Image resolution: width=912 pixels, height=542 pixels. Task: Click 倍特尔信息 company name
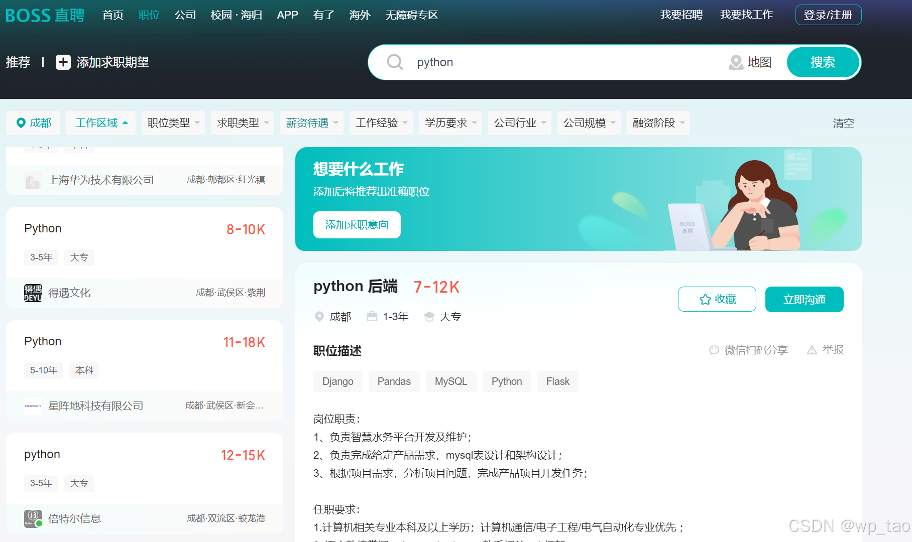click(75, 518)
